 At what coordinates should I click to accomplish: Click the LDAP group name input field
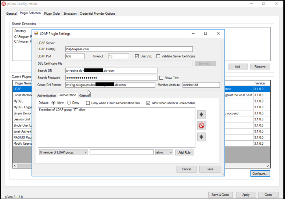tap(122, 152)
